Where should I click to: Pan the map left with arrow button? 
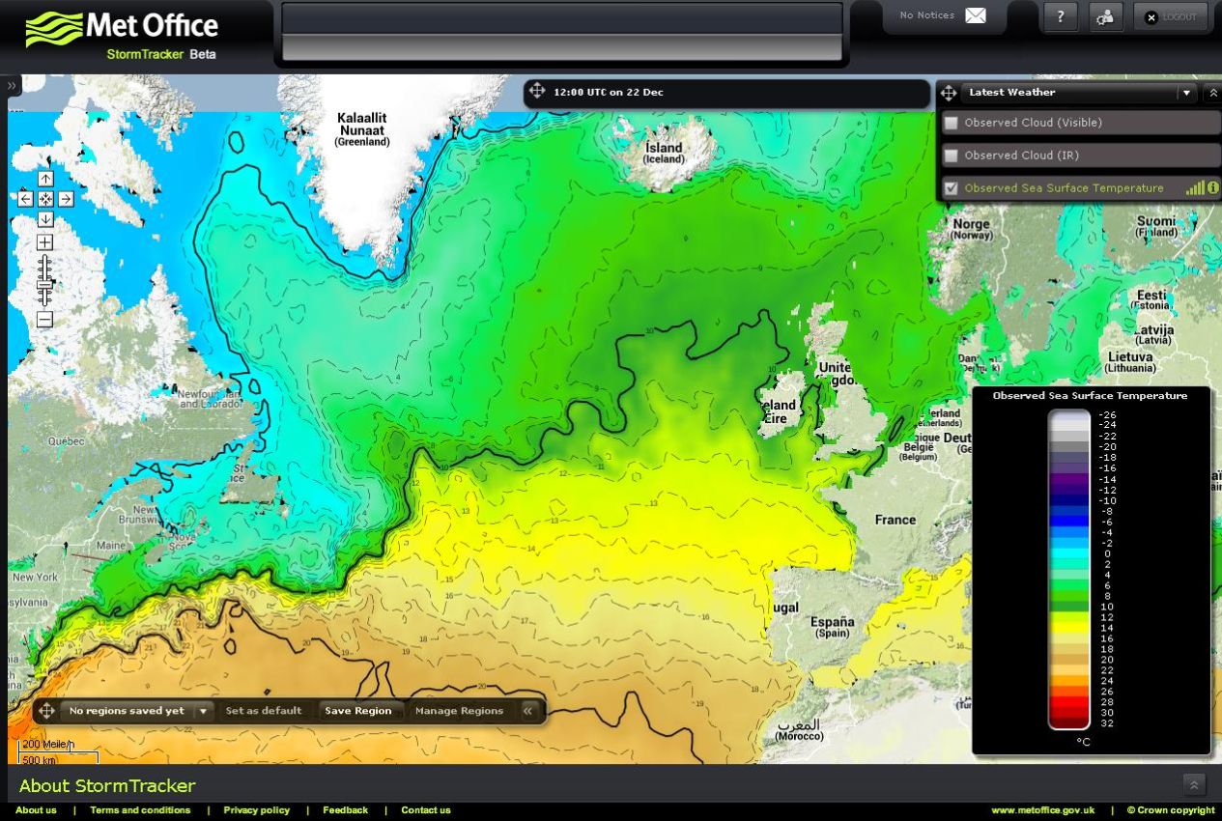click(25, 199)
